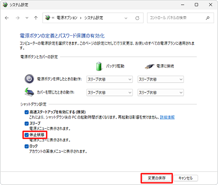The height and width of the screenshot is (185, 218).
Task: Open power button action dropdown for plugged in
Action: click(x=160, y=79)
